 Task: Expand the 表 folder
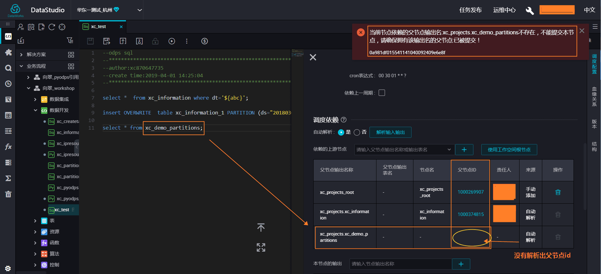click(35, 221)
